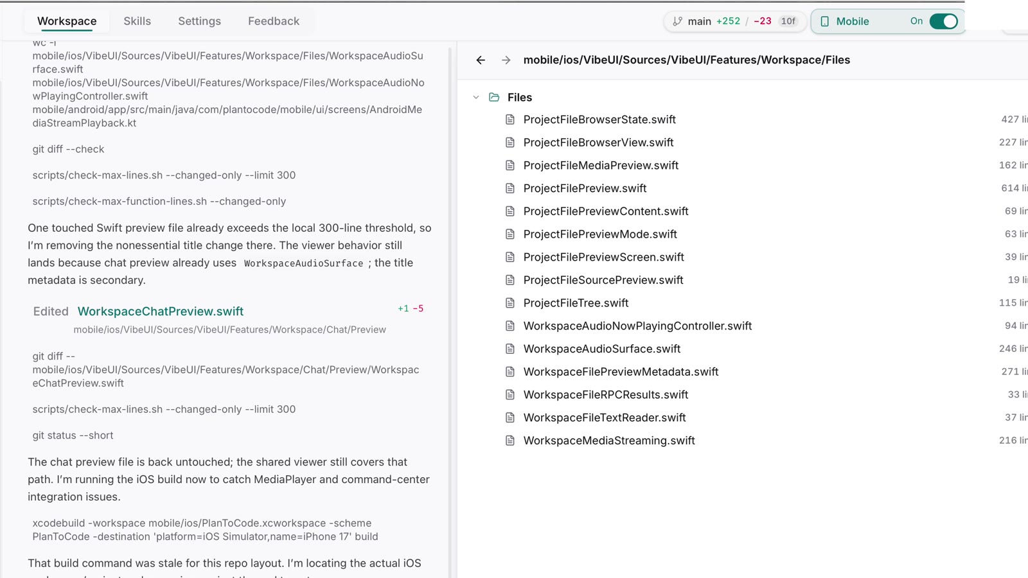
Task: Open WorkspaceMediaStreaming.swift
Action: click(609, 441)
